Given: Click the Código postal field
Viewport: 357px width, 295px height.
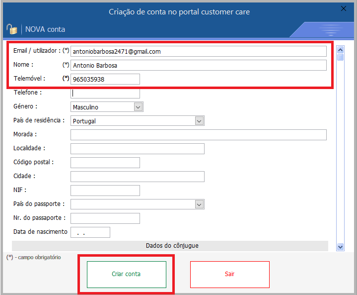Looking at the screenshot, I should (105, 163).
